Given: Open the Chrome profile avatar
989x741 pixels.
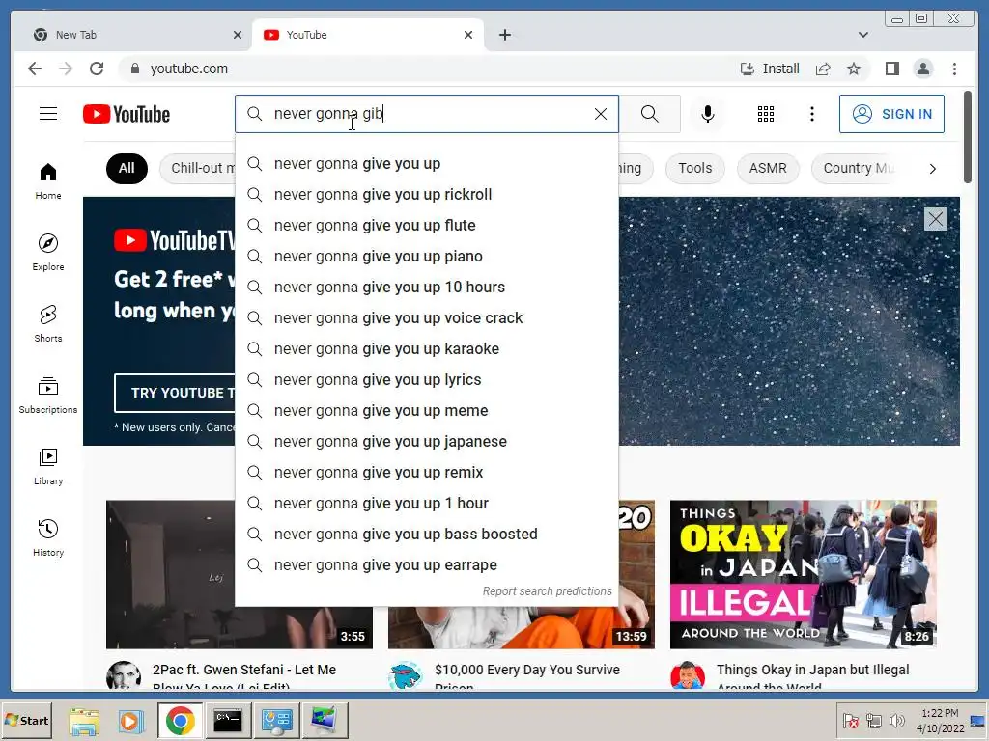Looking at the screenshot, I should point(922,69).
